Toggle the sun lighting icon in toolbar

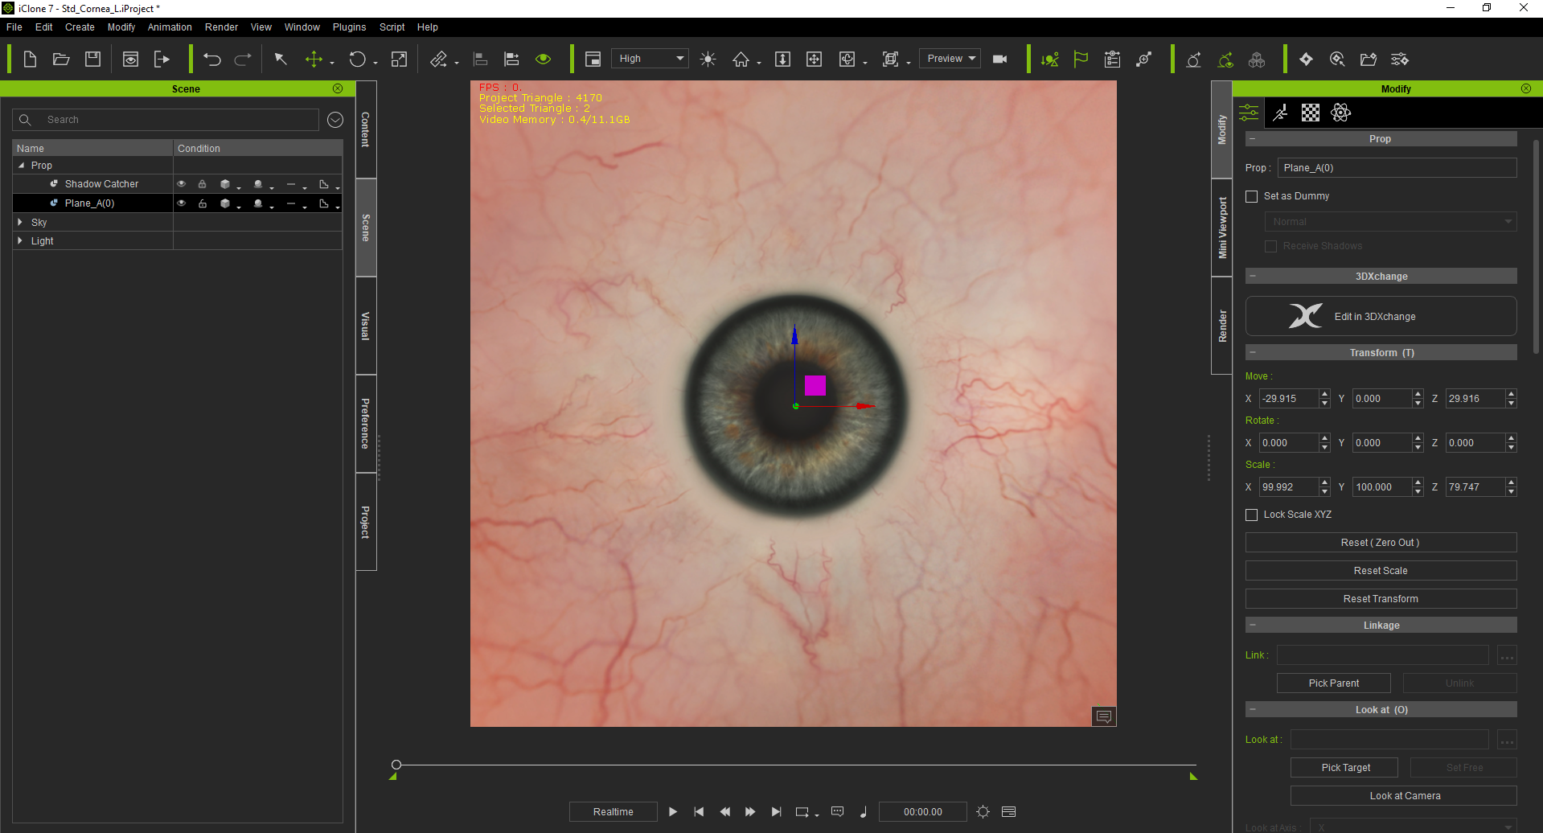[708, 59]
